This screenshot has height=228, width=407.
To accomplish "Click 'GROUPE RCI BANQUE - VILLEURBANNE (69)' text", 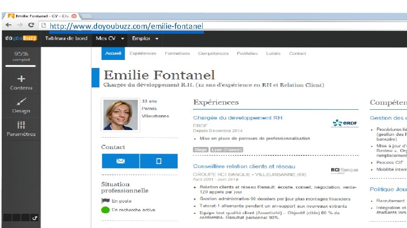I will coord(249,174).
